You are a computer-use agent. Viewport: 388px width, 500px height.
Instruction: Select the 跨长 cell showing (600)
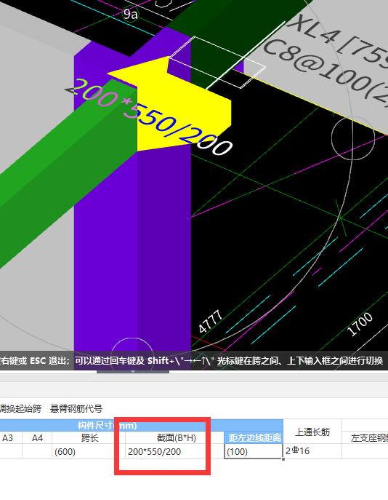(x=89, y=451)
